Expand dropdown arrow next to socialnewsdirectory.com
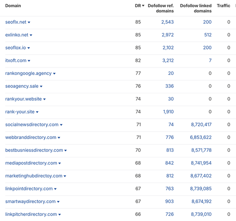This screenshot has width=236, height=221. coord(61,125)
